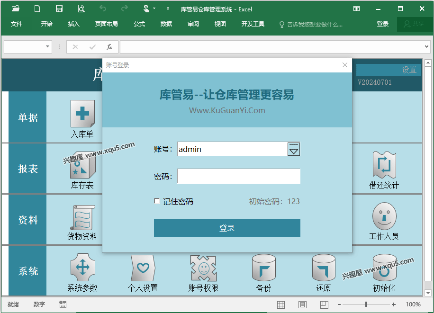Click the Undo arrow icon
The image size is (434, 313).
(x=103, y=9)
